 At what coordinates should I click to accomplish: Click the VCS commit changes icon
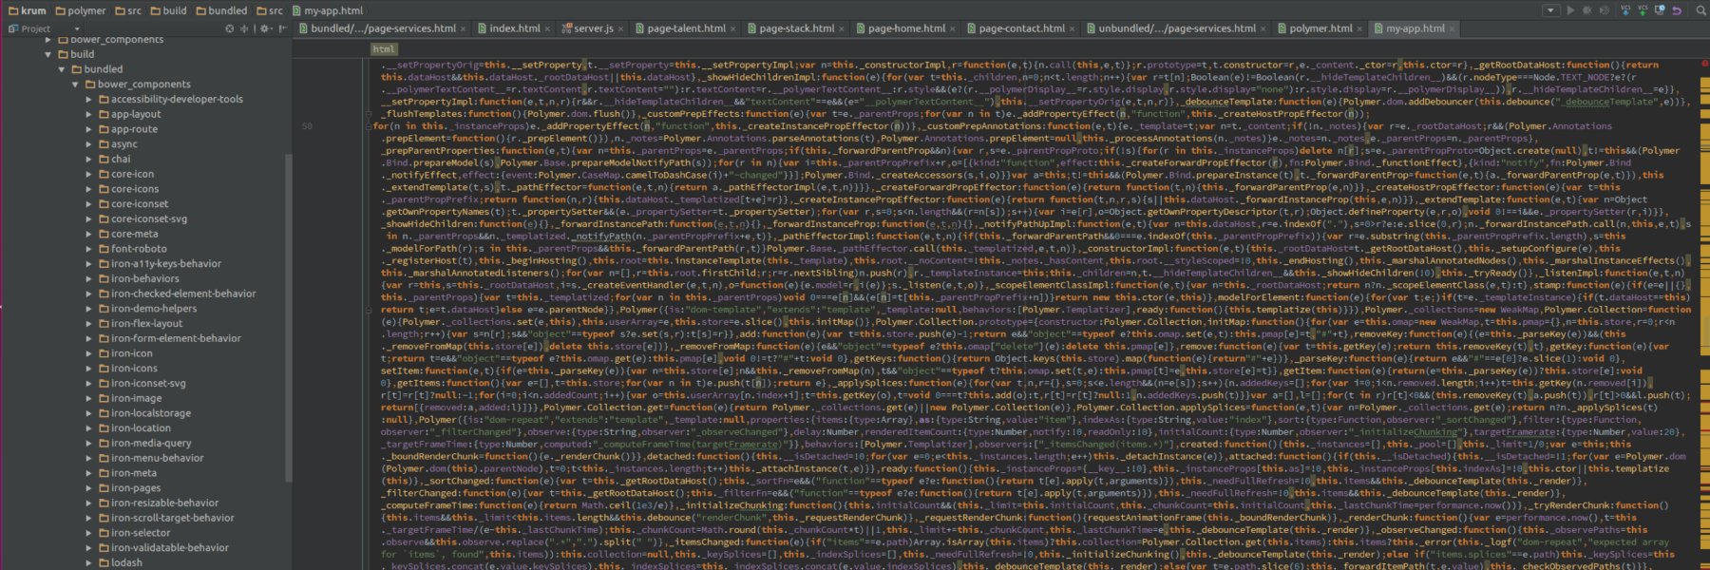pos(1643,10)
